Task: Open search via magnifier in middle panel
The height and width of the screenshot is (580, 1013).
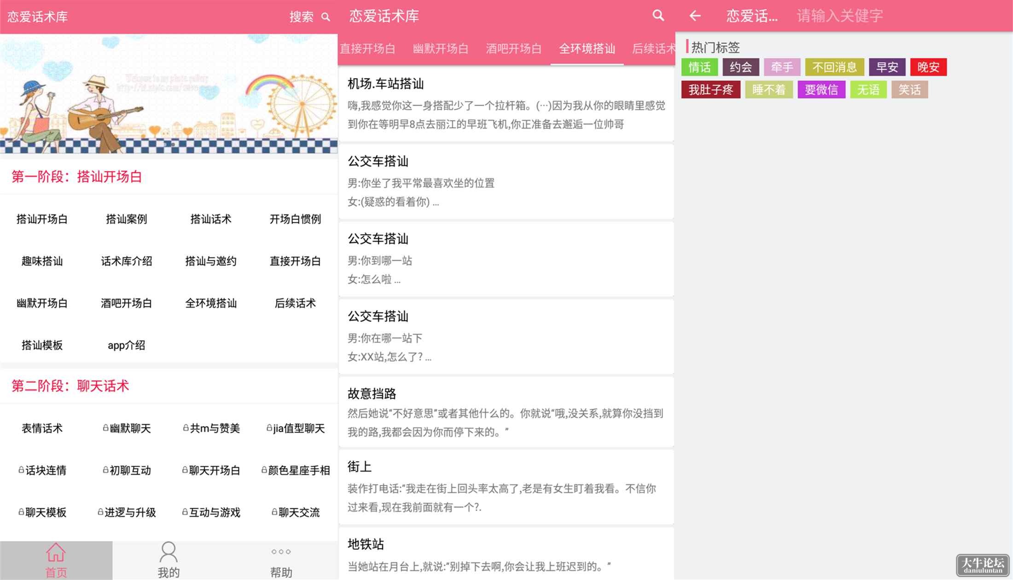Action: pyautogui.click(x=658, y=16)
